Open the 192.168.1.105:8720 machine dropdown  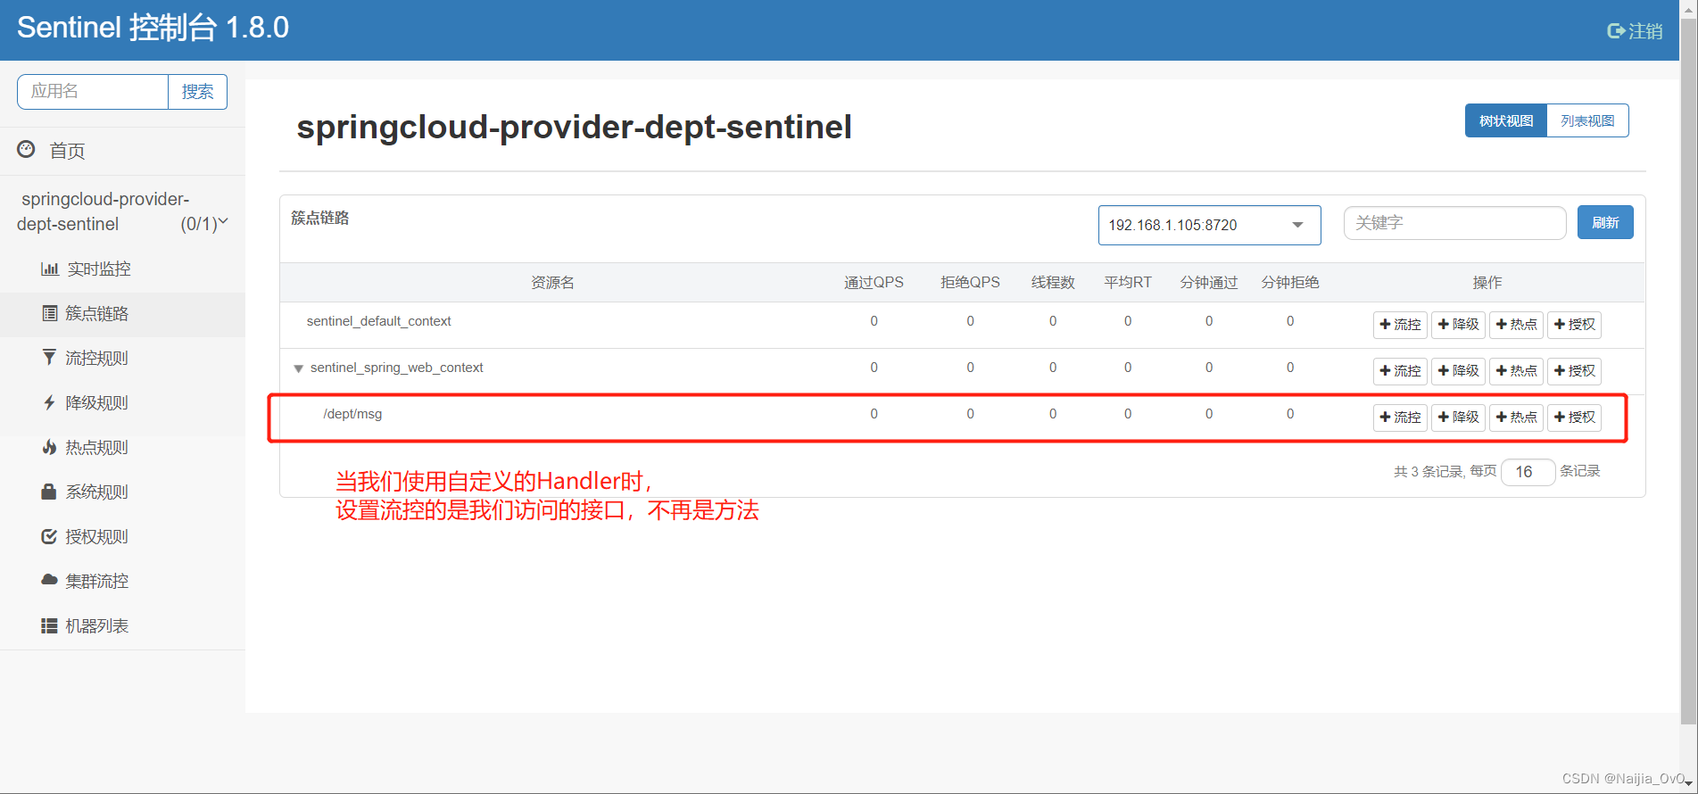point(1209,225)
